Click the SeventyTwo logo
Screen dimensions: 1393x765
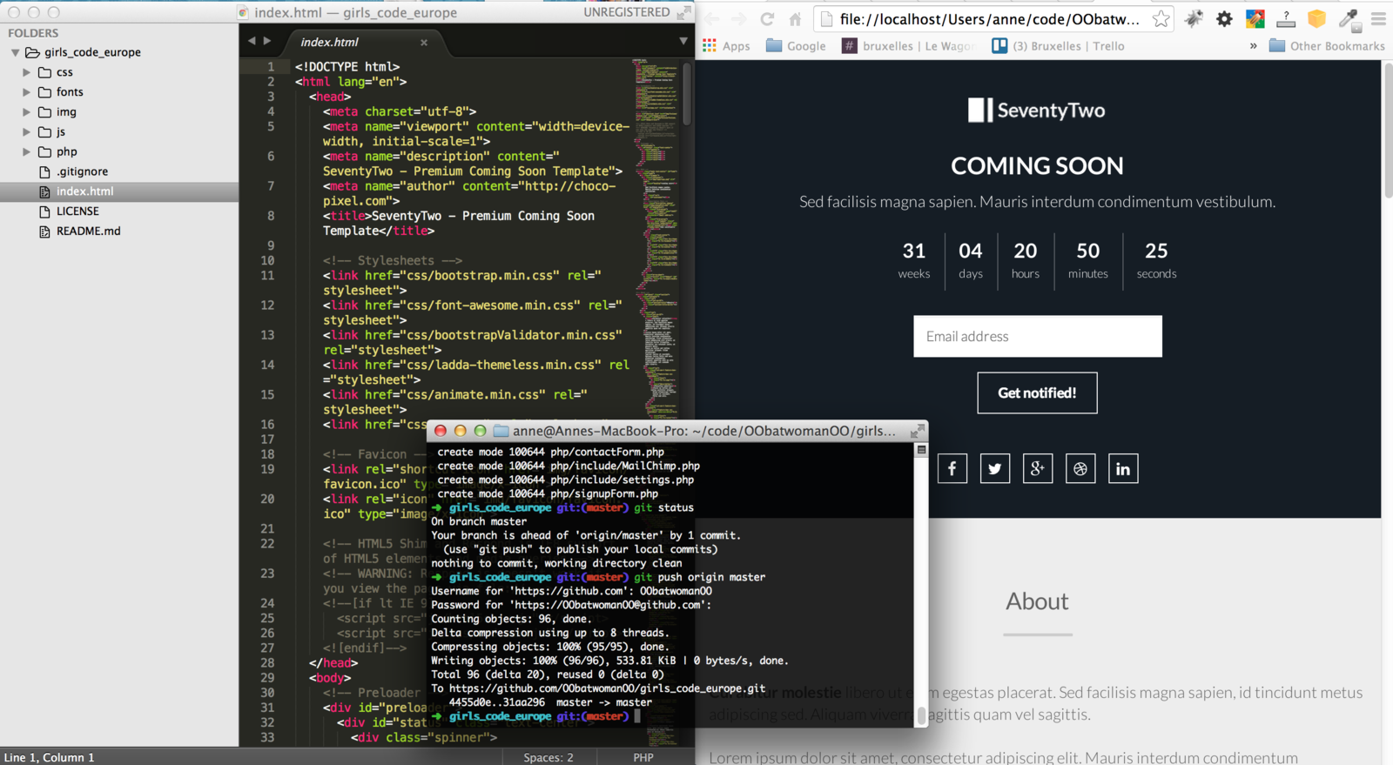pyautogui.click(x=1036, y=111)
